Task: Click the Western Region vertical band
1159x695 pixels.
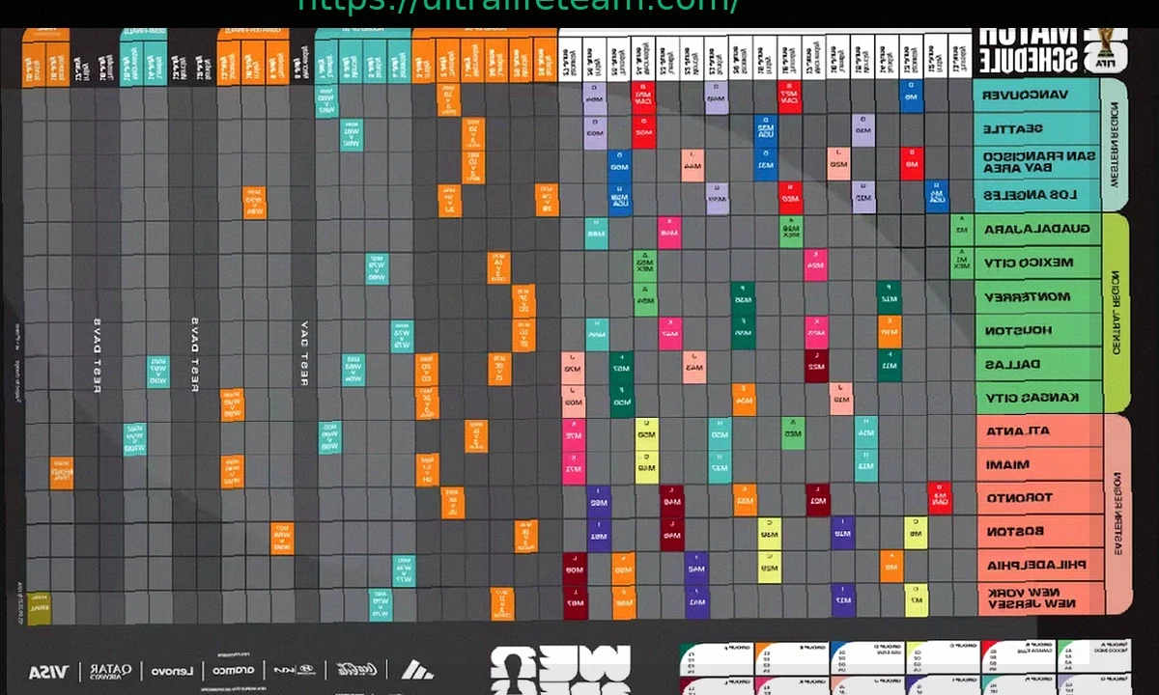Action: pyautogui.click(x=1115, y=145)
